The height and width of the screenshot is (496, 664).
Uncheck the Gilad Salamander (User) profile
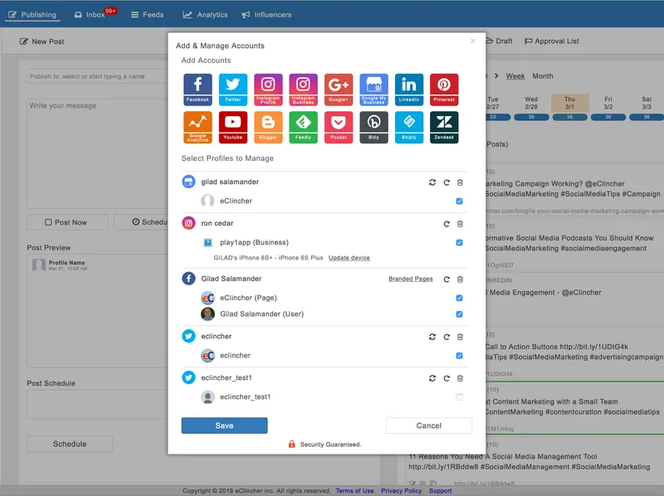459,314
